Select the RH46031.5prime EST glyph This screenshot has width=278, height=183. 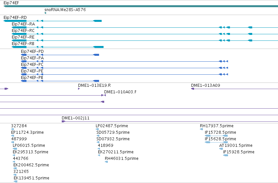106,162
